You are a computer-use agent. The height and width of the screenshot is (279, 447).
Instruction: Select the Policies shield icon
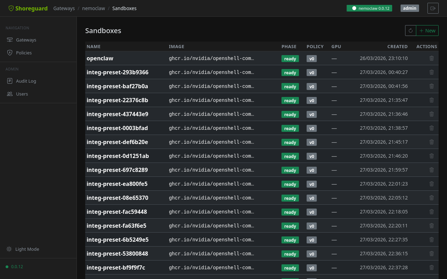tap(9, 53)
